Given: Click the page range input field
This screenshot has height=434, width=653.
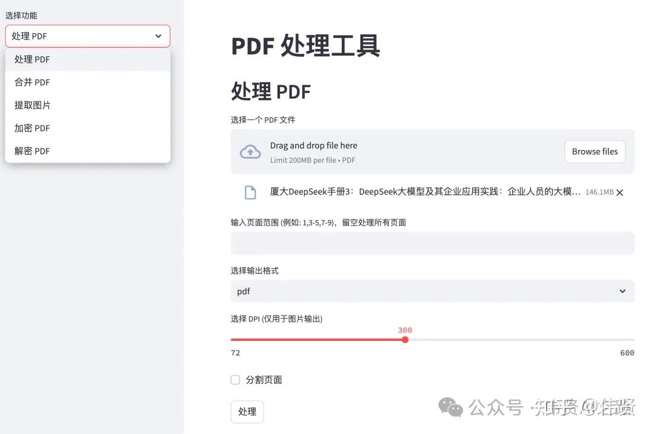Looking at the screenshot, I should tap(432, 242).
